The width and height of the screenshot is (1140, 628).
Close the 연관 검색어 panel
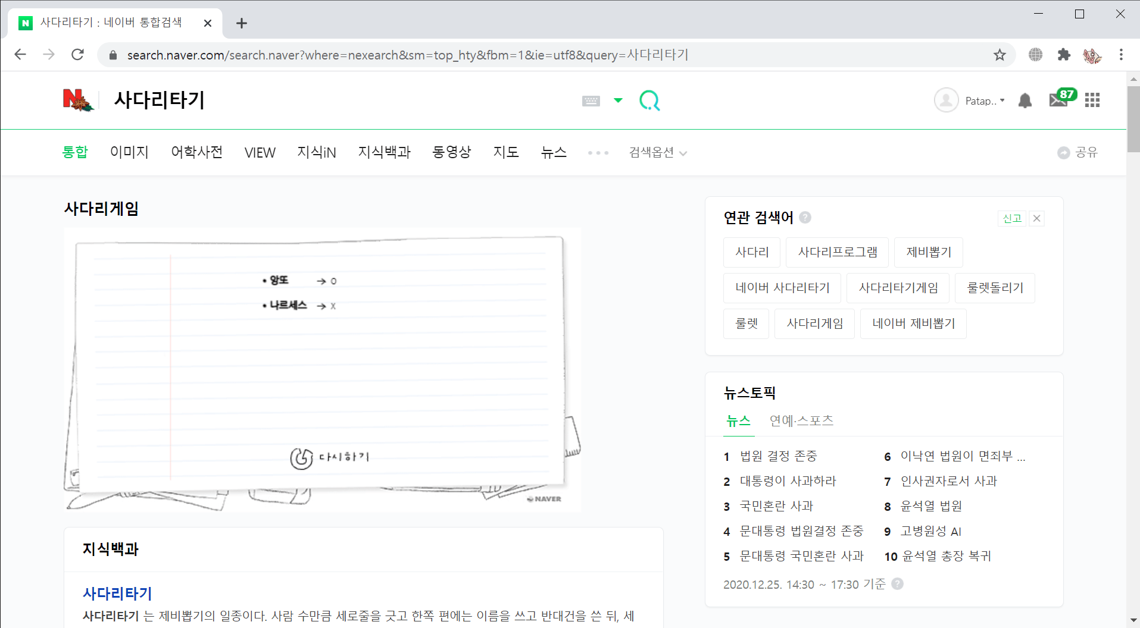coord(1036,218)
